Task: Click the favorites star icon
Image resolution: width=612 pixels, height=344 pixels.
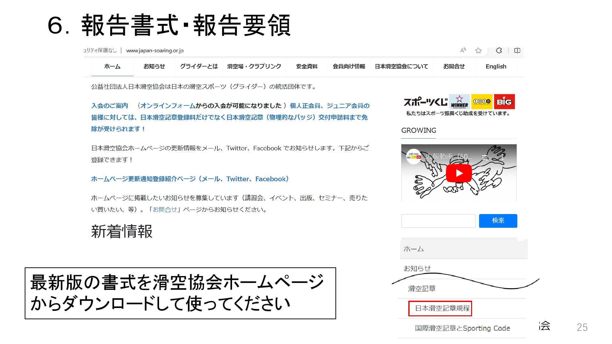Action: point(478,50)
